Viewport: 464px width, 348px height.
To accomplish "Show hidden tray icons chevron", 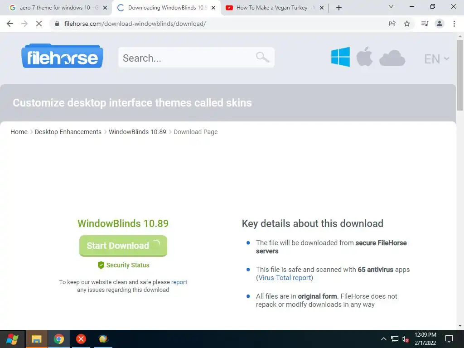I will 383,339.
